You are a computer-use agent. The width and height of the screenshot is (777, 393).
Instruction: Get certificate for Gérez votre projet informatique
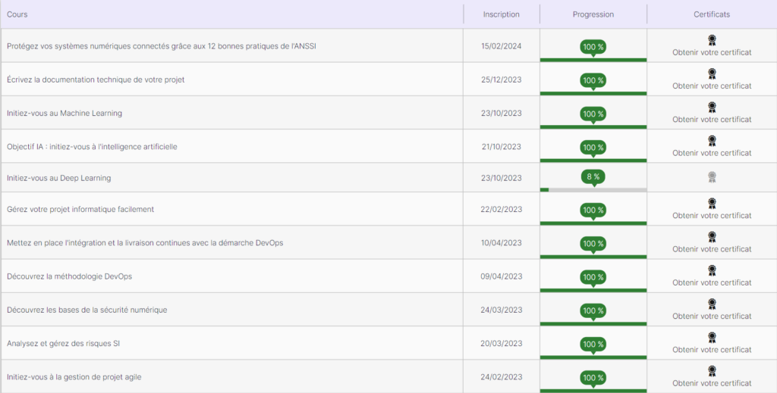(712, 216)
